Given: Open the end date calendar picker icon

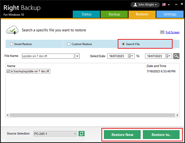Looking at the screenshot, I should pos(168,56).
